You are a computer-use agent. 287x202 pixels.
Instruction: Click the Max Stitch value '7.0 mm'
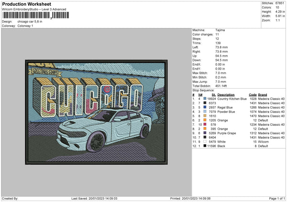click(x=221, y=73)
